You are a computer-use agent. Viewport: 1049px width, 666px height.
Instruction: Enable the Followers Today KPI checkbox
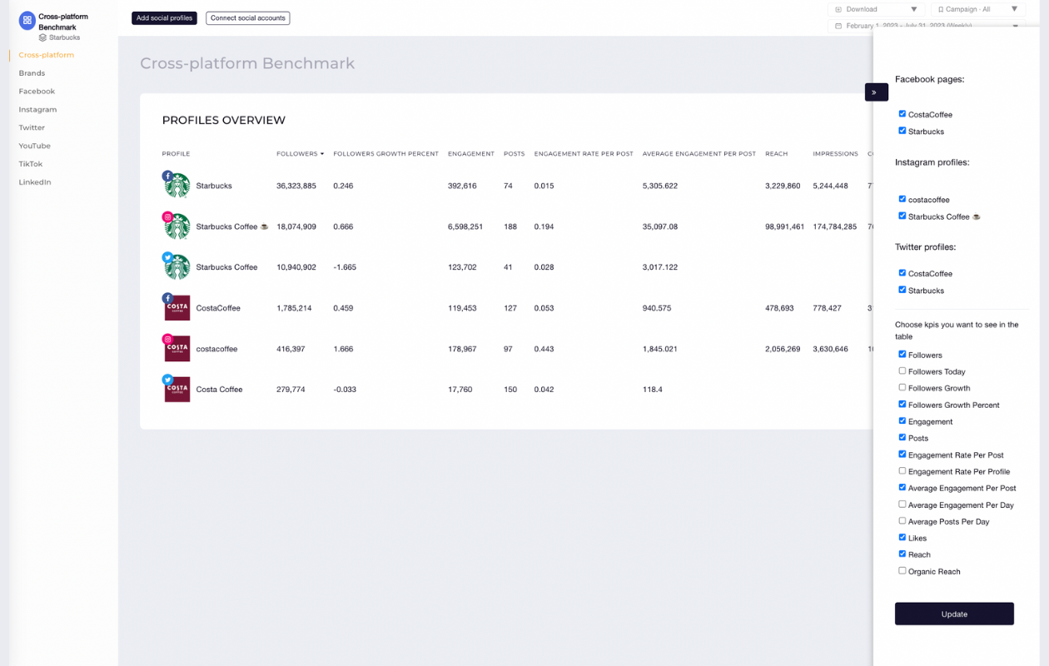902,370
